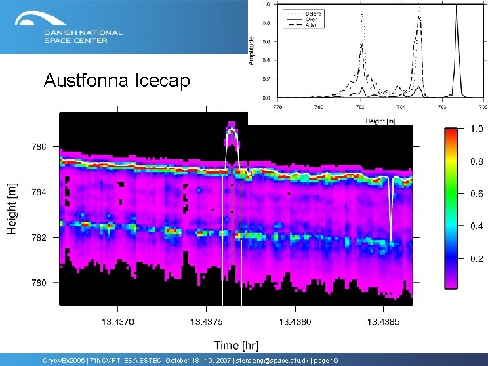
Task: Click the time tick label 13.4370
Action: (x=118, y=321)
